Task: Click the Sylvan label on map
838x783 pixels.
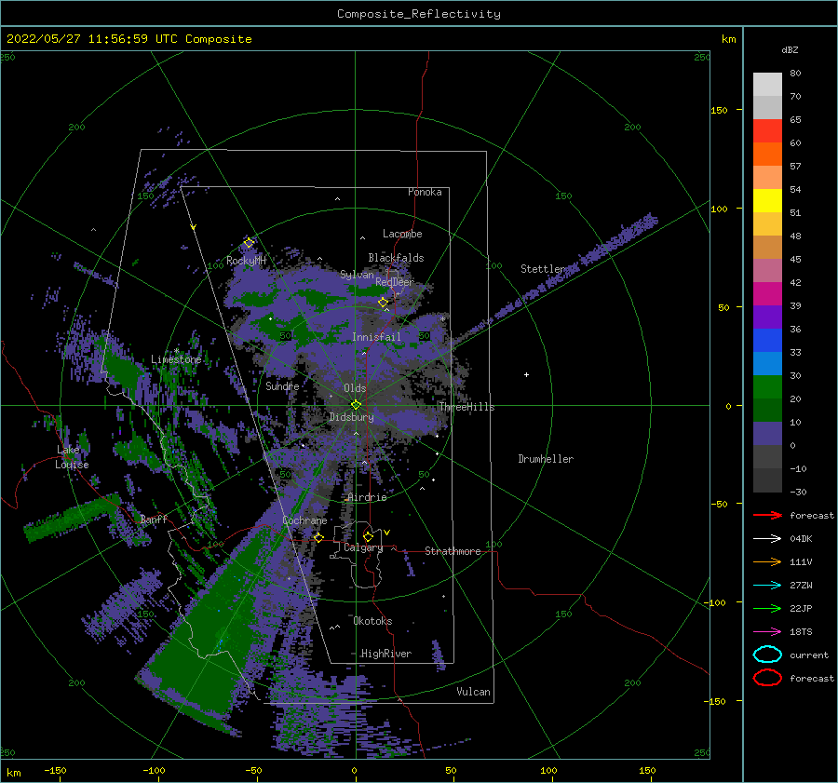Action: click(357, 275)
